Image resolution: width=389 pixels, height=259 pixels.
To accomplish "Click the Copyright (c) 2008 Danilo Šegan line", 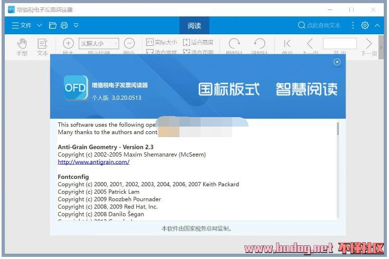I will click(101, 214).
